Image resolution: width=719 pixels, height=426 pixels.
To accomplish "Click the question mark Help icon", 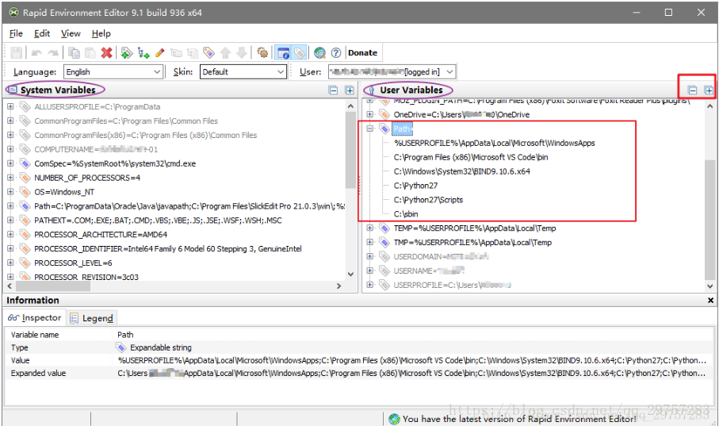I will coord(336,53).
